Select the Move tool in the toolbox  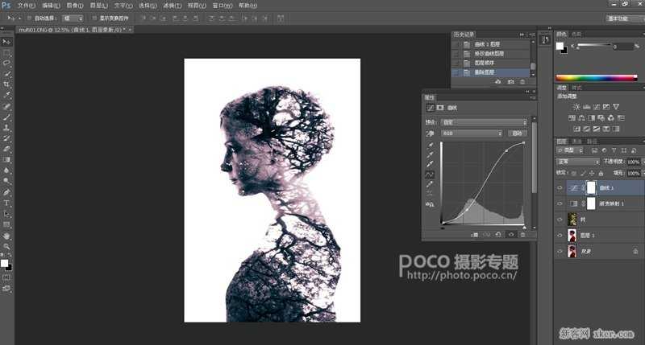(x=6, y=41)
